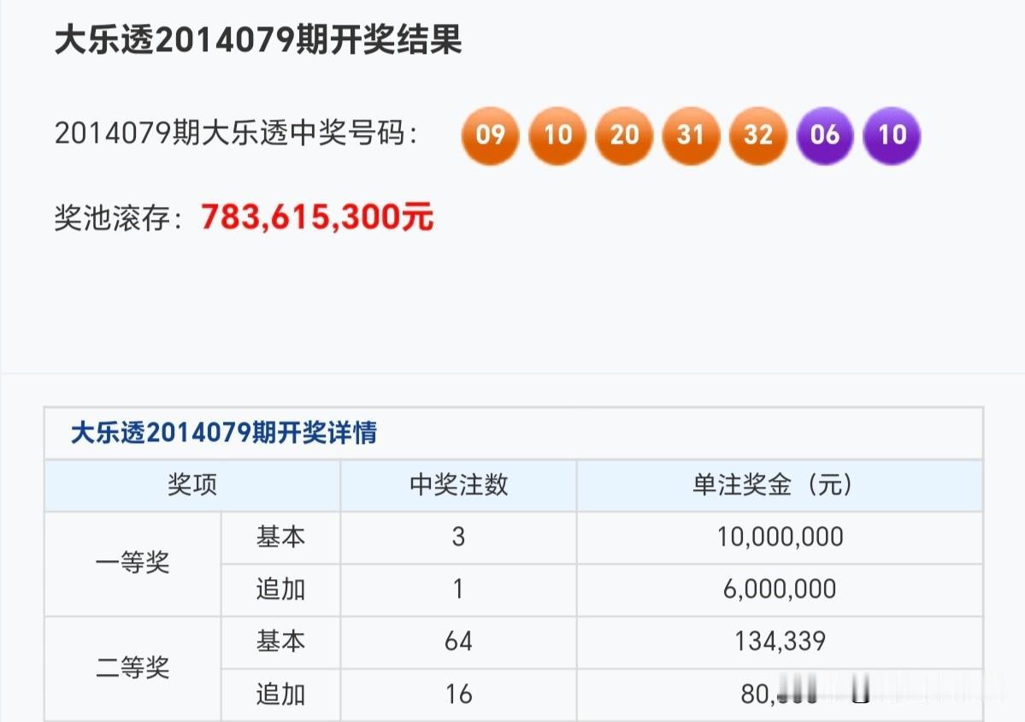
Task: Click the orange 32 ball
Action: pos(758,135)
